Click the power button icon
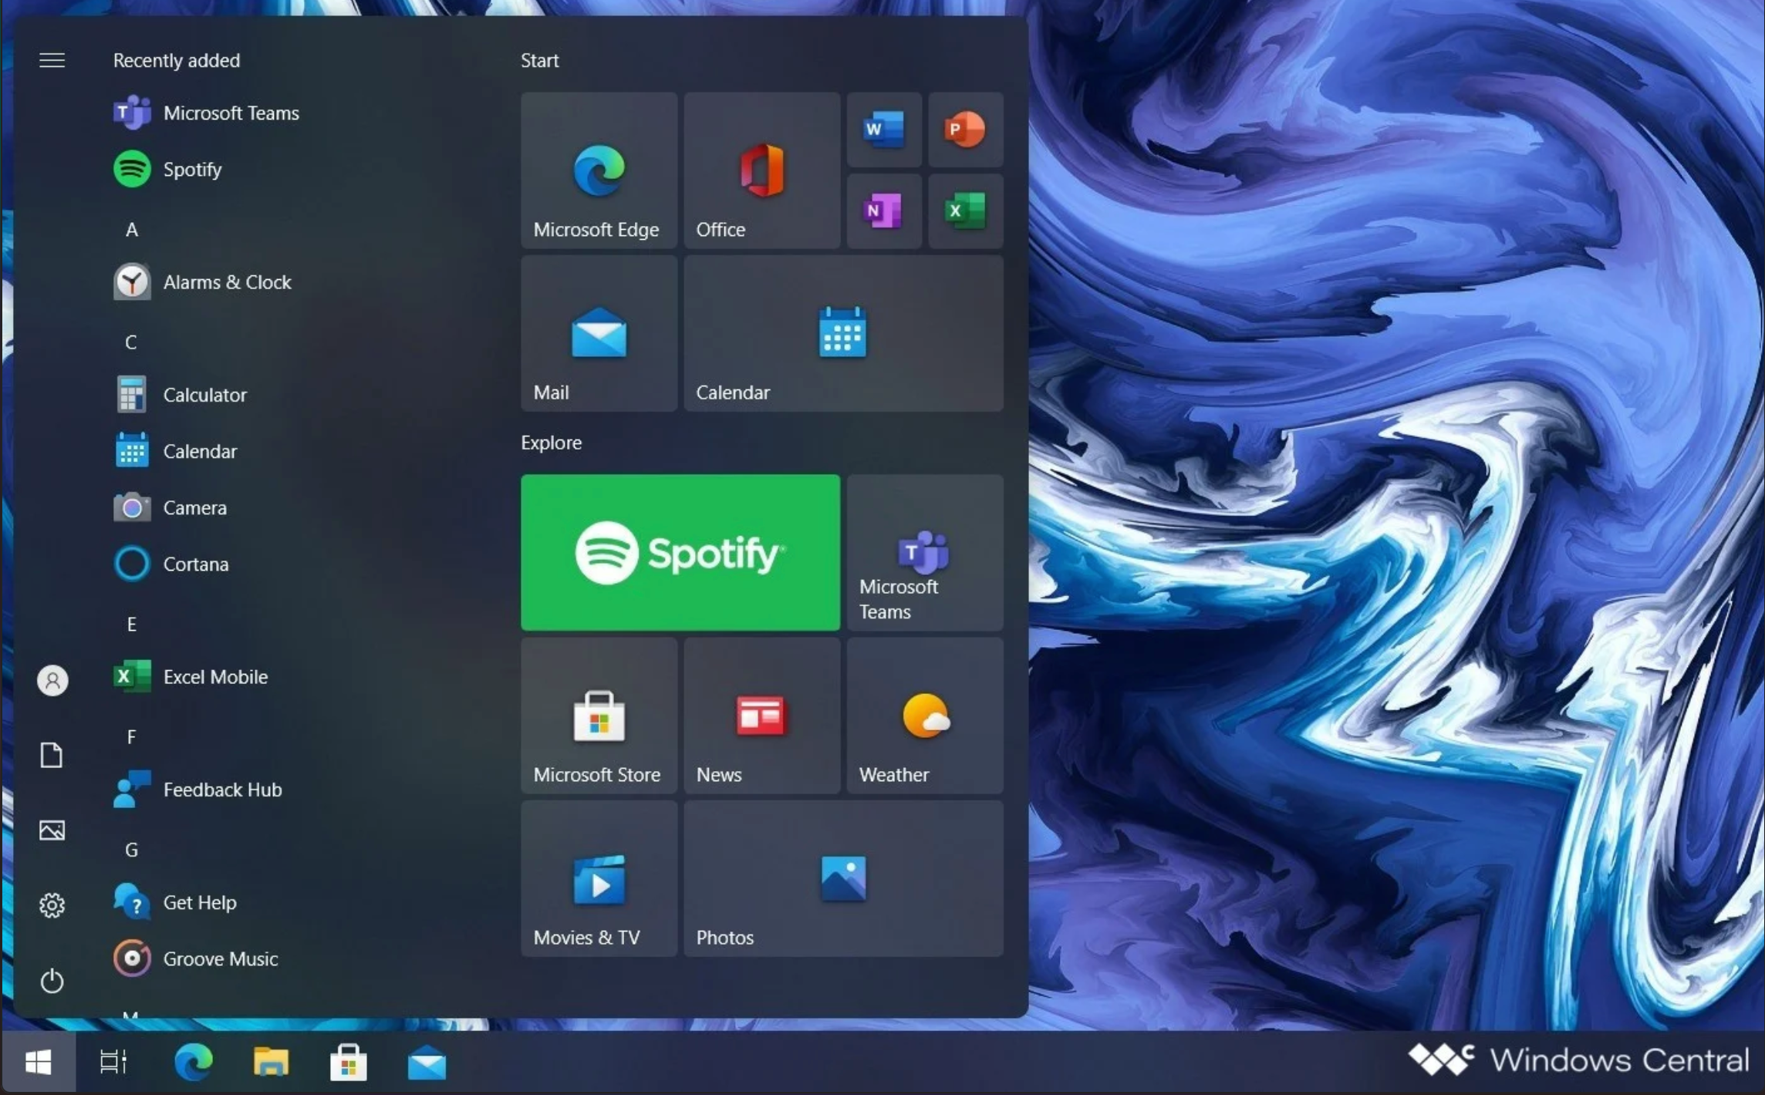This screenshot has width=1765, height=1095. click(x=52, y=981)
